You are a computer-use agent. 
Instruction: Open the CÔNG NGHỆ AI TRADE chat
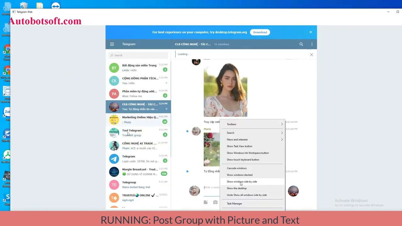point(138,146)
